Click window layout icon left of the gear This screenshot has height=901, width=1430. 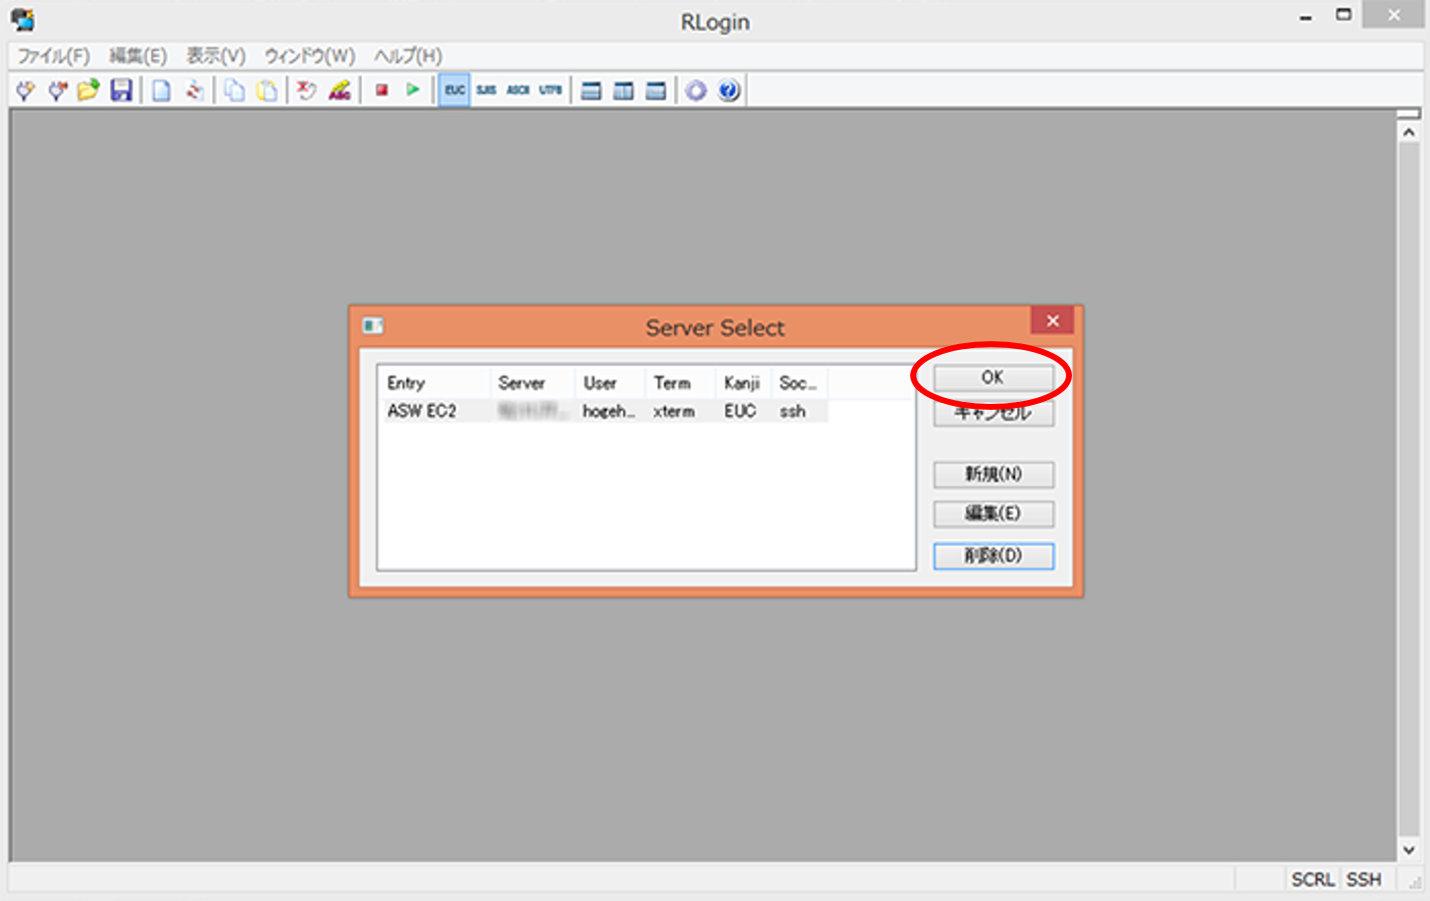click(x=656, y=91)
